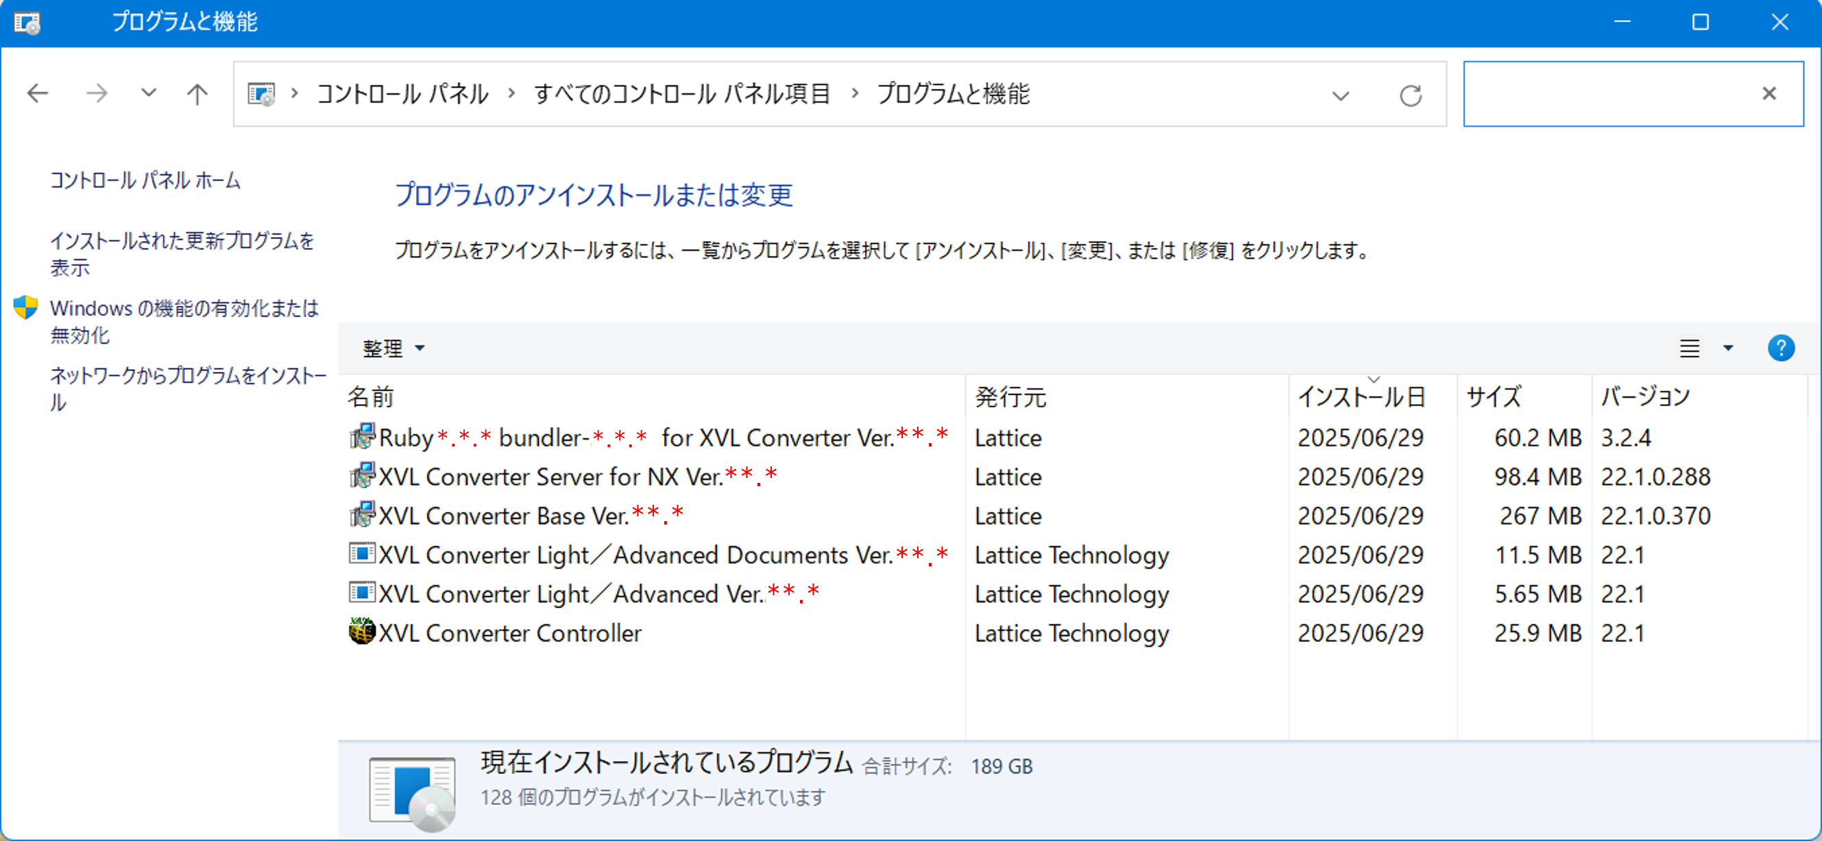Image resolution: width=1822 pixels, height=841 pixels.
Task: Maximize the プログラムと機能 window
Action: [x=1701, y=23]
